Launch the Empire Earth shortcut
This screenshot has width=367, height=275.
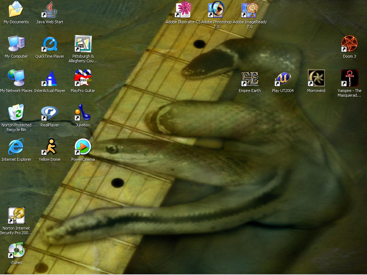coord(249,78)
